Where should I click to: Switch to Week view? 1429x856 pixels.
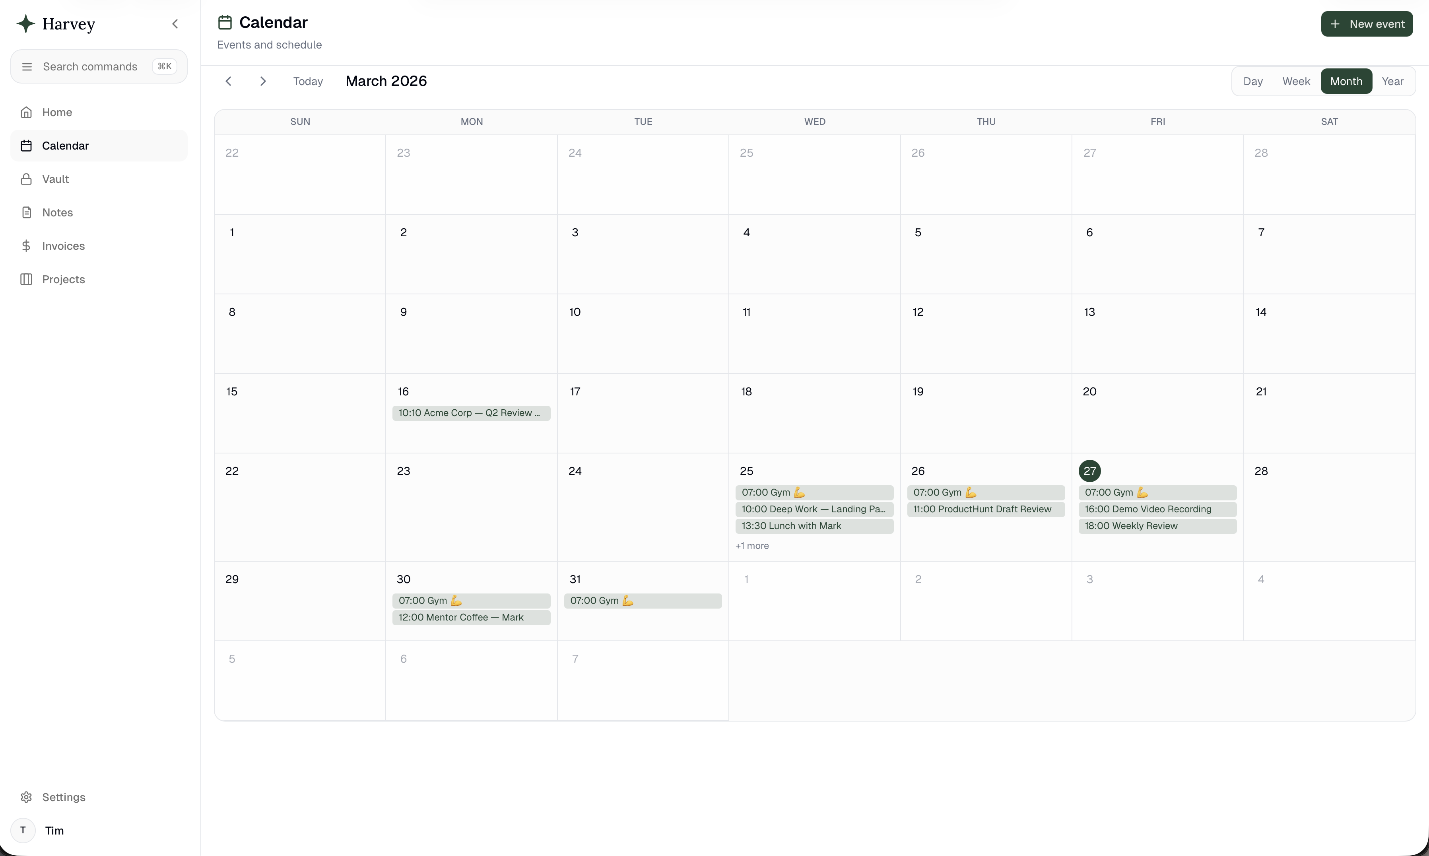coord(1296,81)
